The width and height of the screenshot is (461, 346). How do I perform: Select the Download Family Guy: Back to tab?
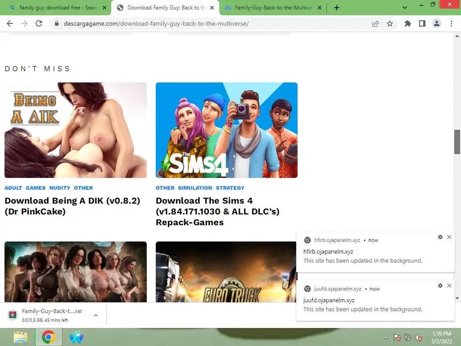(x=166, y=8)
